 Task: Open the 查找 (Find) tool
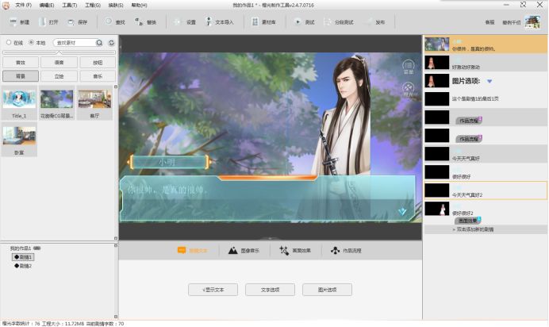pyautogui.click(x=115, y=22)
